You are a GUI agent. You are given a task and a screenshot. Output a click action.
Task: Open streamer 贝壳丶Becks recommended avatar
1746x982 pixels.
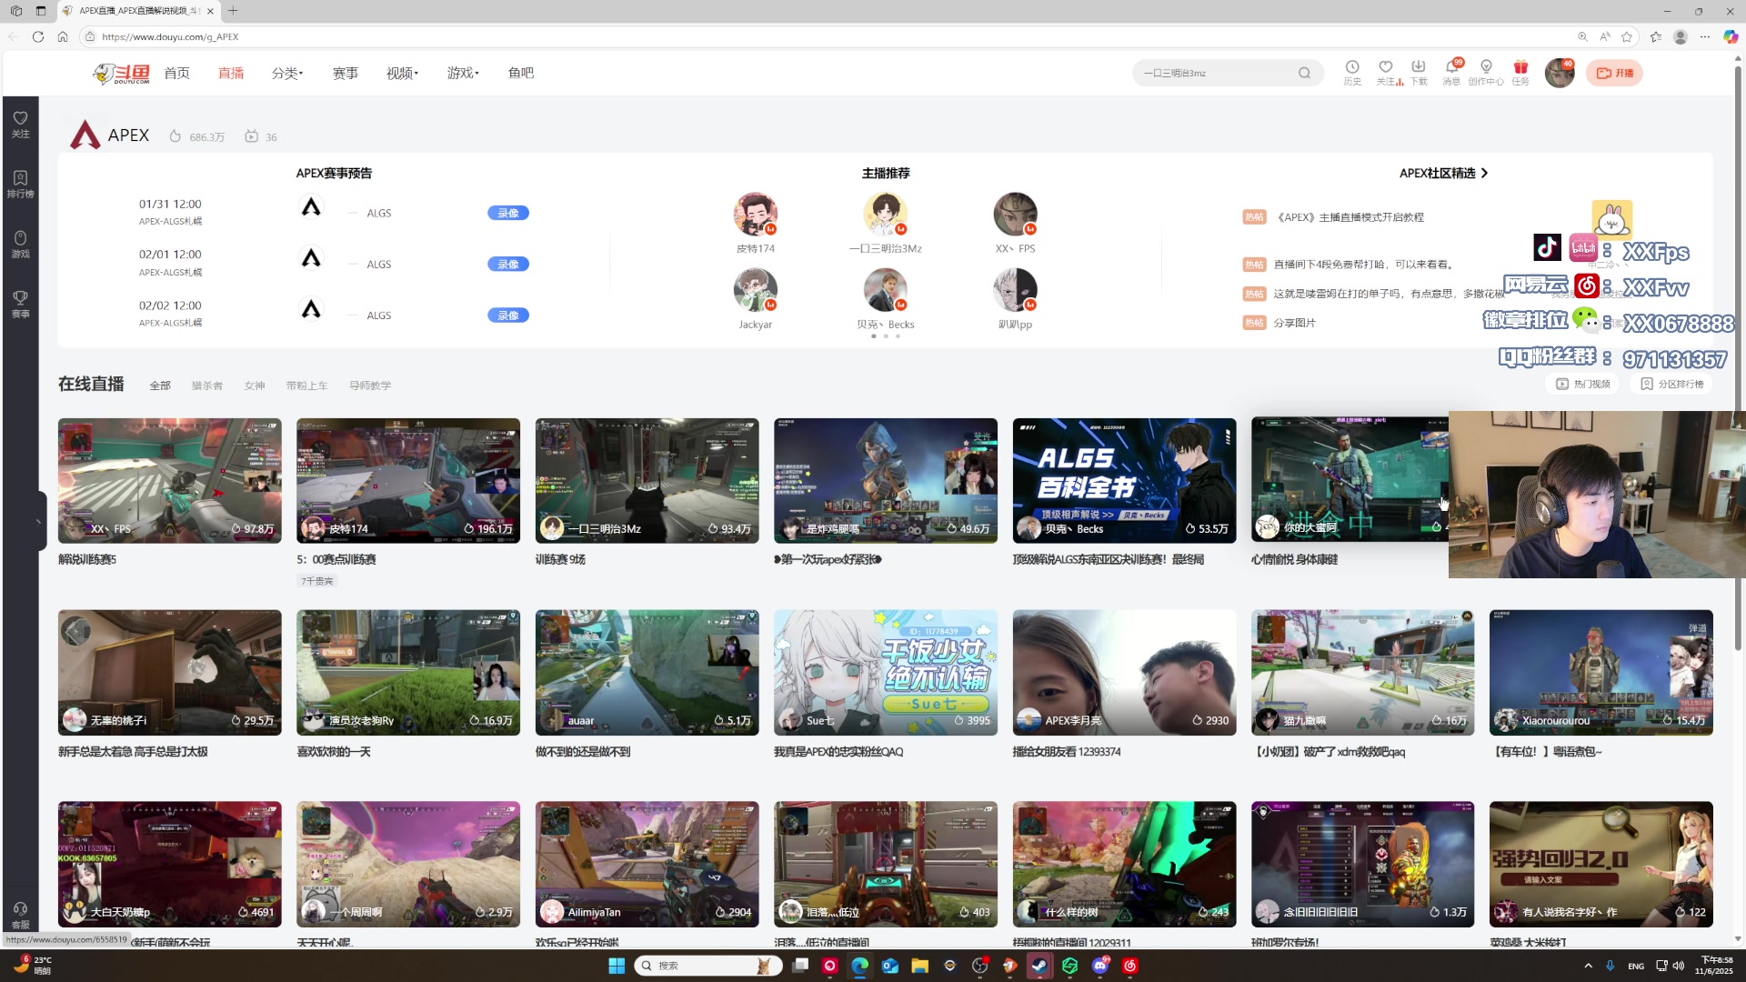[x=885, y=290]
